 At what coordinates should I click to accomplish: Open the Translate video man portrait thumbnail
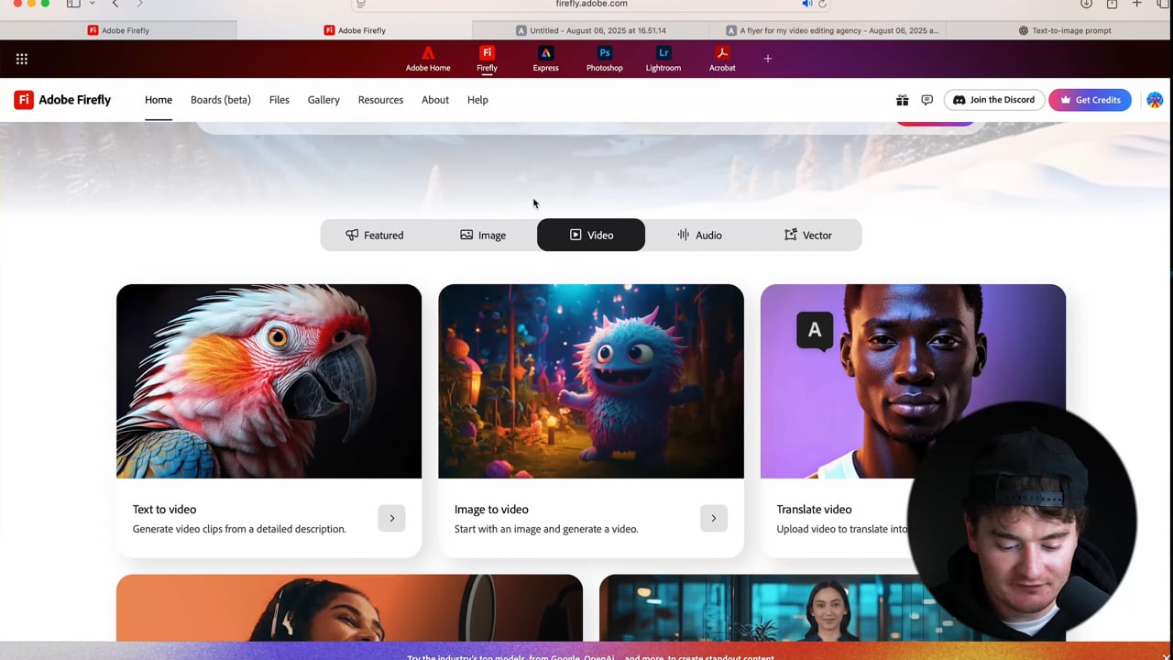[913, 381]
